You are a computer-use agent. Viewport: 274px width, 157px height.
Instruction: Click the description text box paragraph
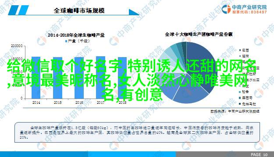(x=137, y=133)
